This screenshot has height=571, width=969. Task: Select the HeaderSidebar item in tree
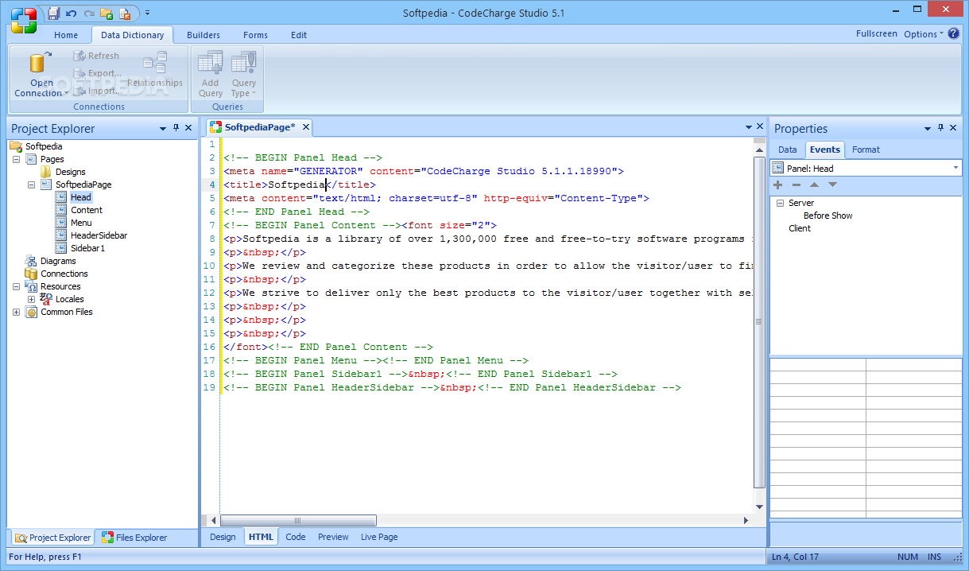click(99, 235)
